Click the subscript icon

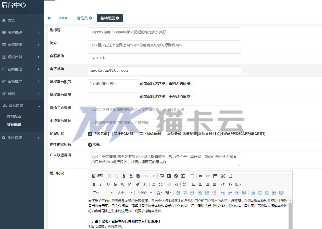pyautogui.click(x=122, y=184)
